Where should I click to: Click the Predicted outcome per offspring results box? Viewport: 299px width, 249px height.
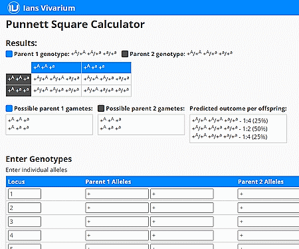pyautogui.click(x=238, y=128)
